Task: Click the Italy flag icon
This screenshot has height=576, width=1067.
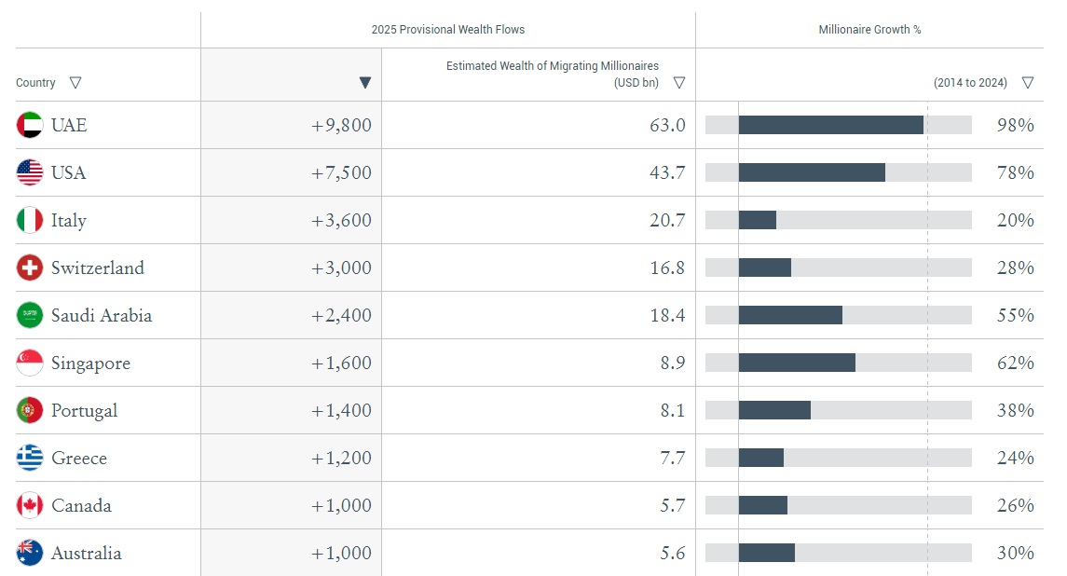Action: [30, 220]
